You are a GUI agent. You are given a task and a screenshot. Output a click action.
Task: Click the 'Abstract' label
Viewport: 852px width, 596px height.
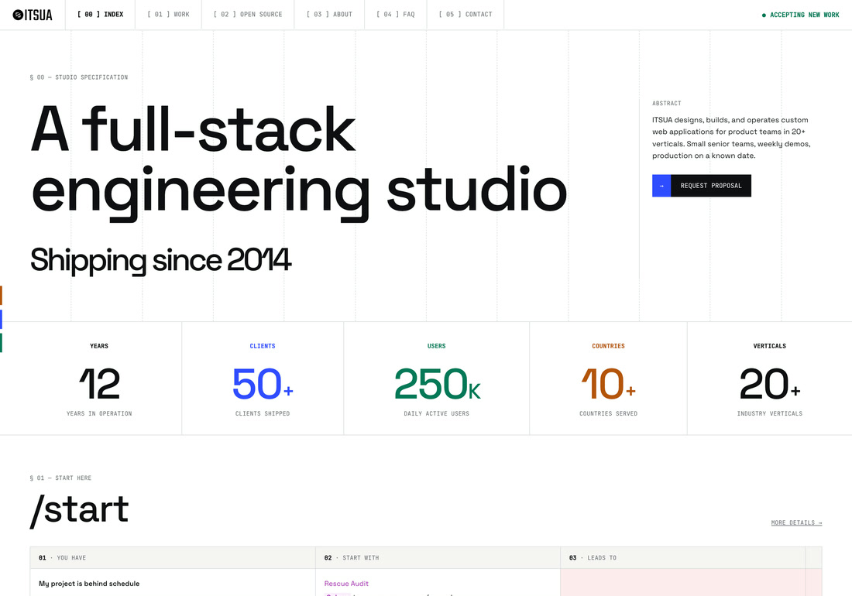[x=667, y=103]
